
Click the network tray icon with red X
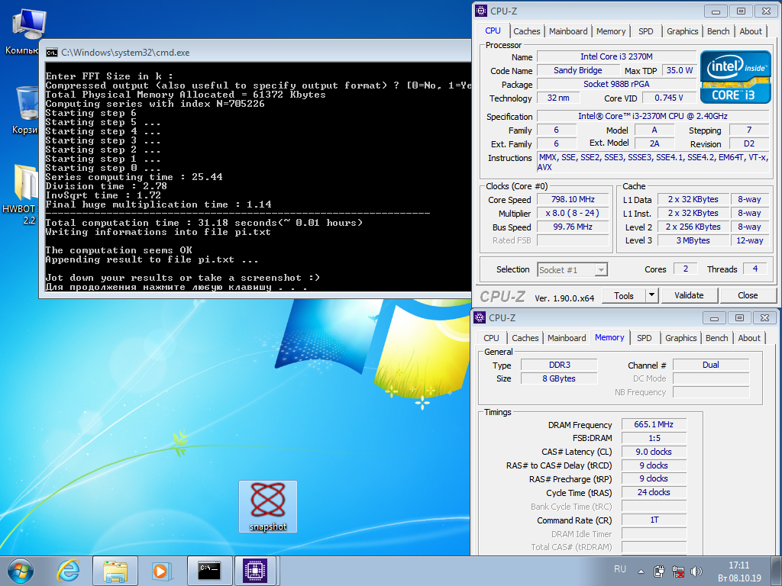click(x=678, y=572)
